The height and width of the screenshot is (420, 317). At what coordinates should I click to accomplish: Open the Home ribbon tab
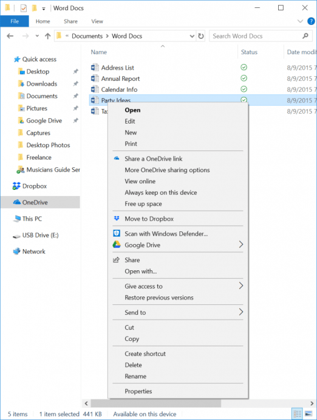[x=43, y=21]
